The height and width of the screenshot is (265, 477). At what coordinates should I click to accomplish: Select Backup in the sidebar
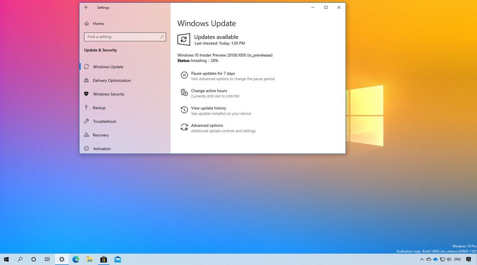coord(99,108)
